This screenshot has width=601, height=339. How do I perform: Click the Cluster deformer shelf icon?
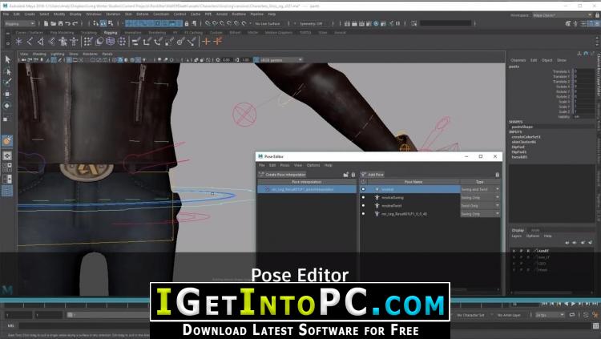[x=122, y=42]
